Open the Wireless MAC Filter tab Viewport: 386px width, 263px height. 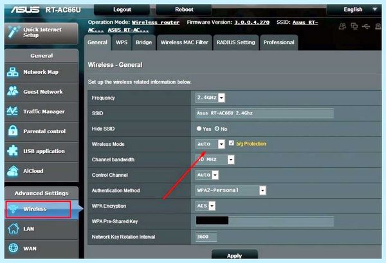coord(185,42)
